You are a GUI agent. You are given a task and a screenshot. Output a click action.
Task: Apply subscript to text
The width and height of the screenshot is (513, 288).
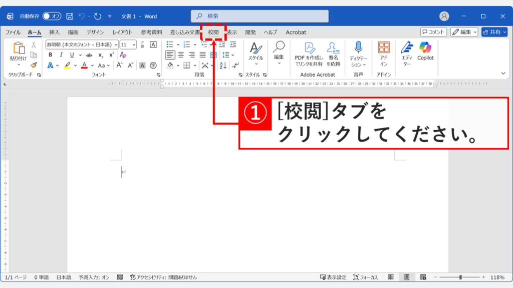pyautogui.click(x=100, y=55)
